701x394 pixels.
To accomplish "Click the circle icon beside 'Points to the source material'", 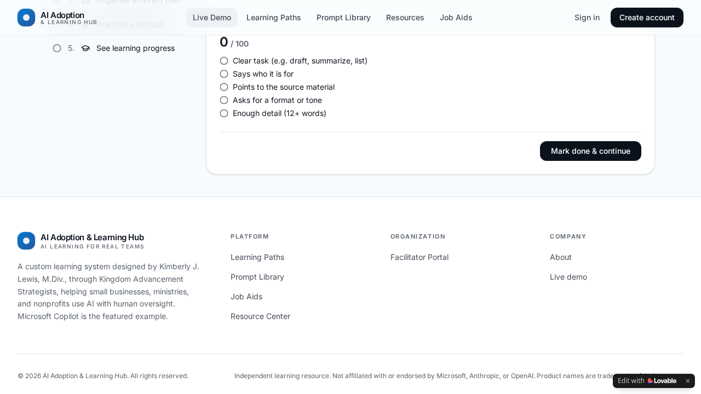I will pos(224,87).
